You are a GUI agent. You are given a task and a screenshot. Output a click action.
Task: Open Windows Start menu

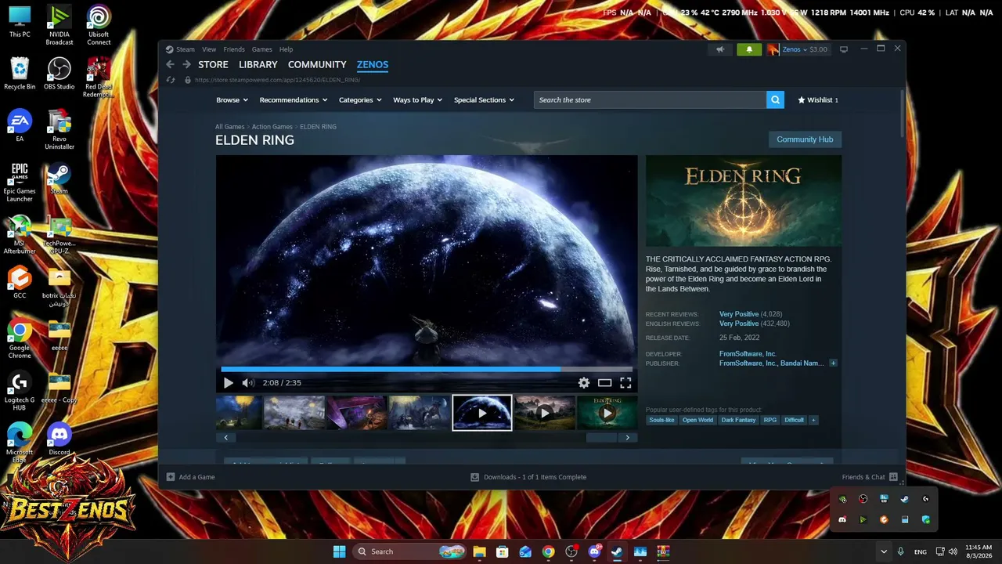coord(339,551)
